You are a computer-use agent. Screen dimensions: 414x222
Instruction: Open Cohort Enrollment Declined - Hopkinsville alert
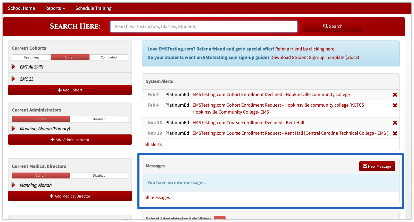pos(271,95)
